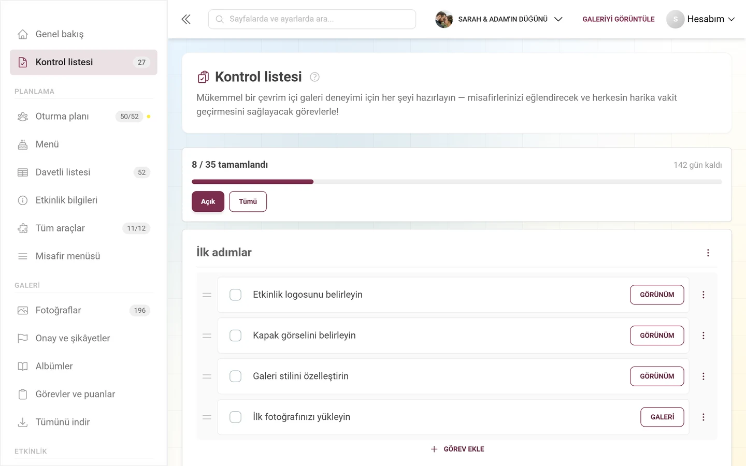The width and height of the screenshot is (746, 466).
Task: Click the Albümler book icon
Action: (x=23, y=367)
